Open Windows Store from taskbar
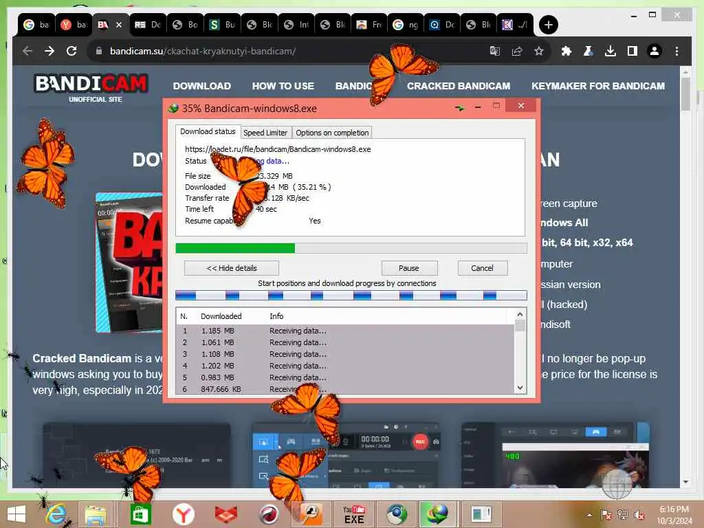 coord(140,514)
